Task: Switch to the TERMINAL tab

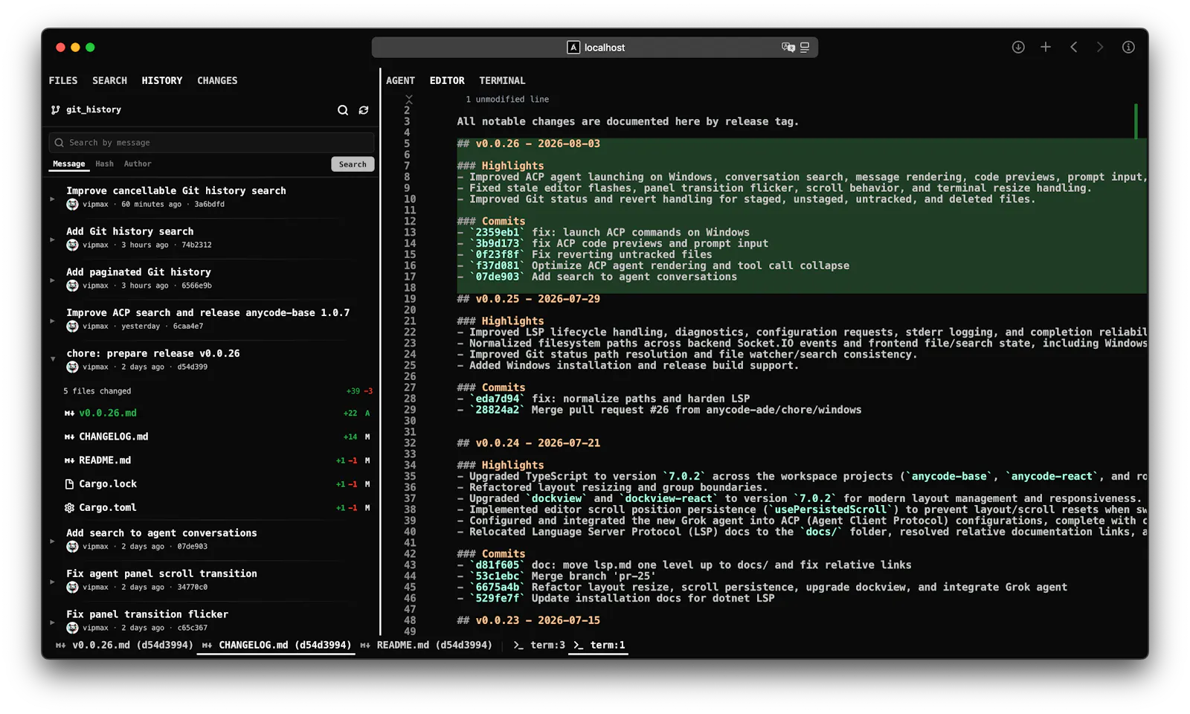Action: [x=502, y=80]
